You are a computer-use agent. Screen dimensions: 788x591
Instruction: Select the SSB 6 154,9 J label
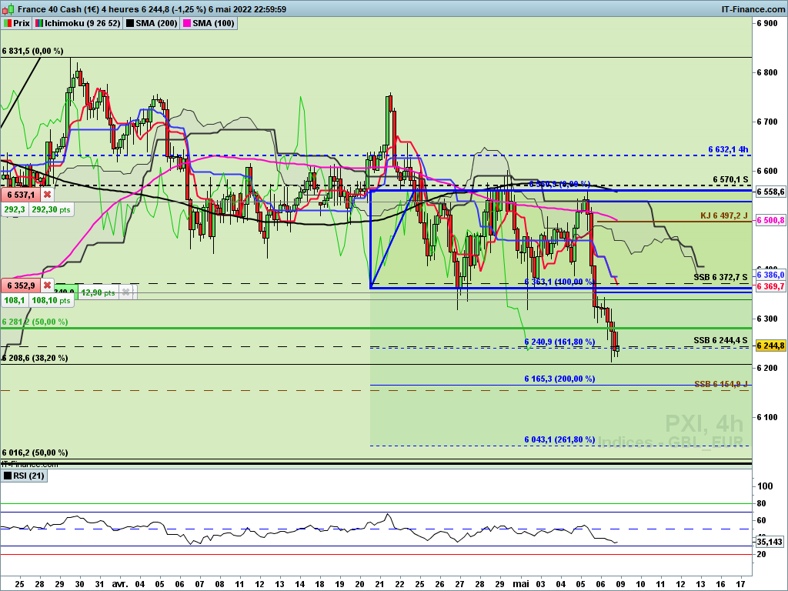coord(720,384)
